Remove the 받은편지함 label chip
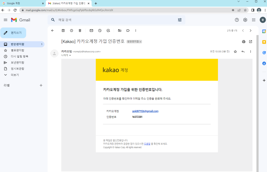Viewport: 267px width, 172px height. click(x=141, y=42)
